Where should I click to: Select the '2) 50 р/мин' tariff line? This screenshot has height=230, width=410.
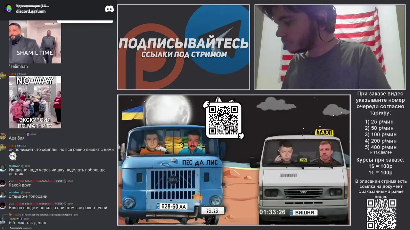click(x=379, y=128)
